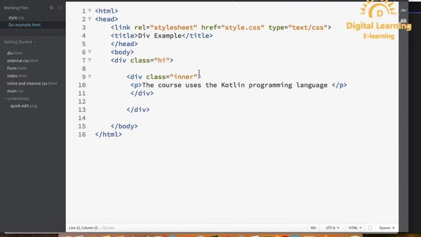
Task: Collapse the body tag fold on line 6
Action: pyautogui.click(x=89, y=52)
